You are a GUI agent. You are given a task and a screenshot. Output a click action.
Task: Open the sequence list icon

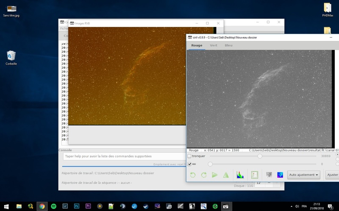pos(255,175)
